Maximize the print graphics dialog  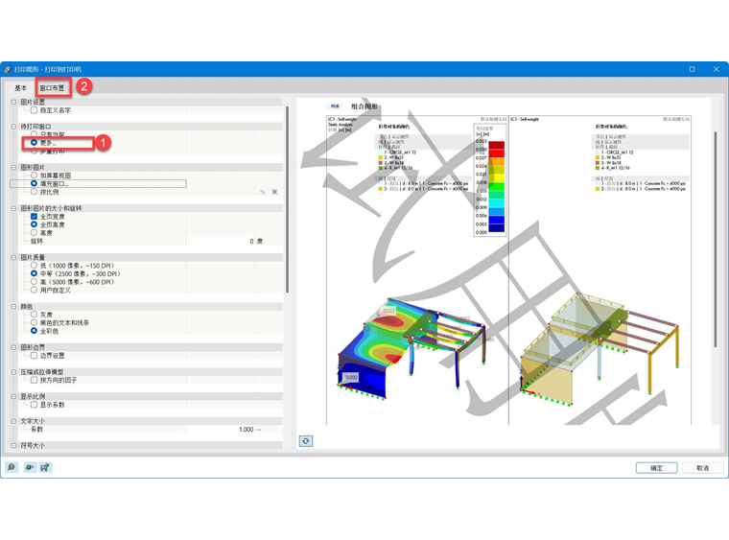[692, 69]
